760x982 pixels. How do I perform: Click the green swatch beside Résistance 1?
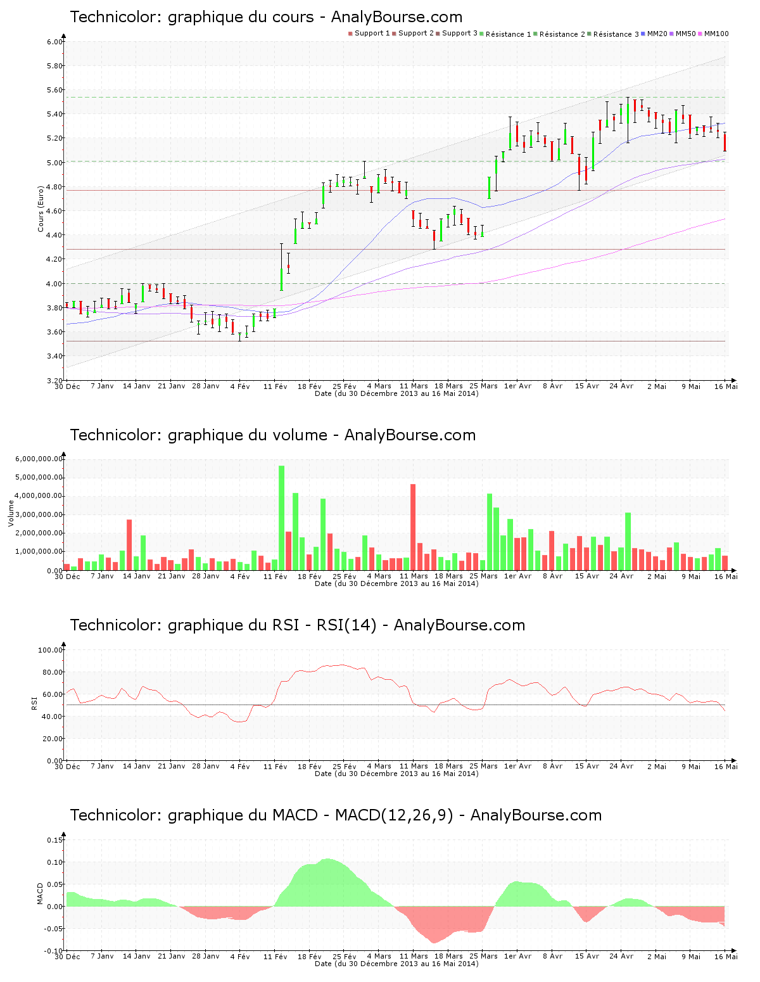pyautogui.click(x=482, y=34)
